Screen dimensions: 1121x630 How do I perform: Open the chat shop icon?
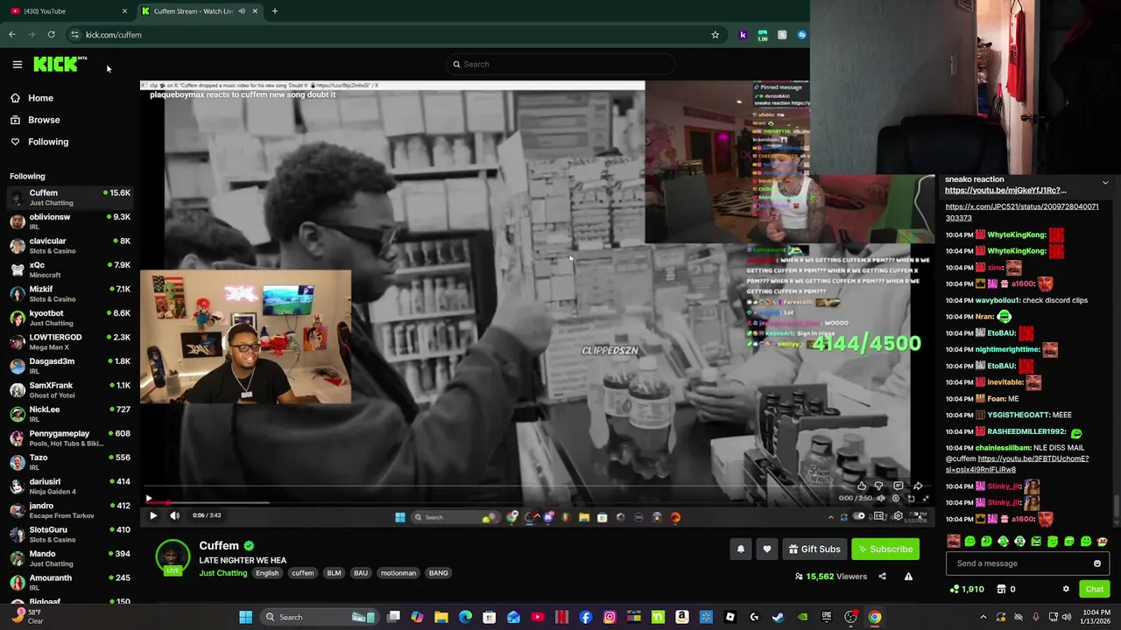click(x=1002, y=589)
